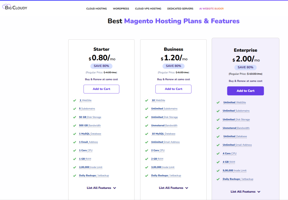The width and height of the screenshot is (288, 200).
Task: Click checkmark beside '500 GB Bandwidth'
Action: click(75, 126)
